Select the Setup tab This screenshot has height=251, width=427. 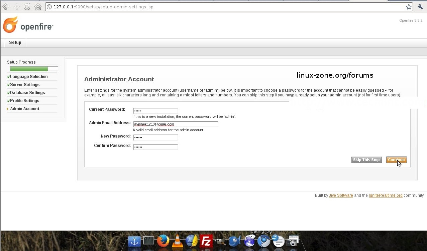coord(15,43)
